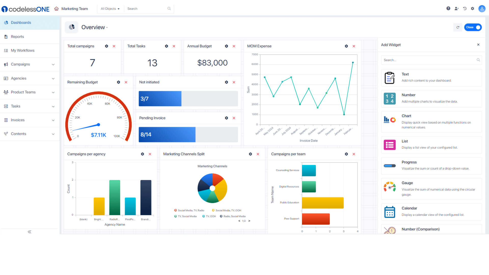Open the Reports menu item
Screen dimensions: 489x275
click(x=17, y=36)
